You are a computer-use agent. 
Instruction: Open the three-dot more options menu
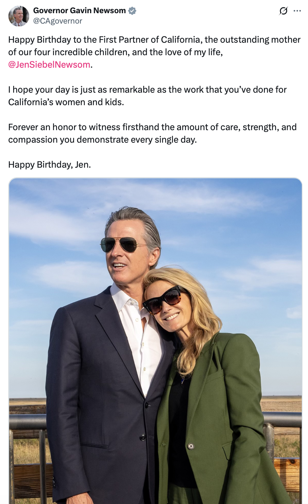(x=297, y=11)
